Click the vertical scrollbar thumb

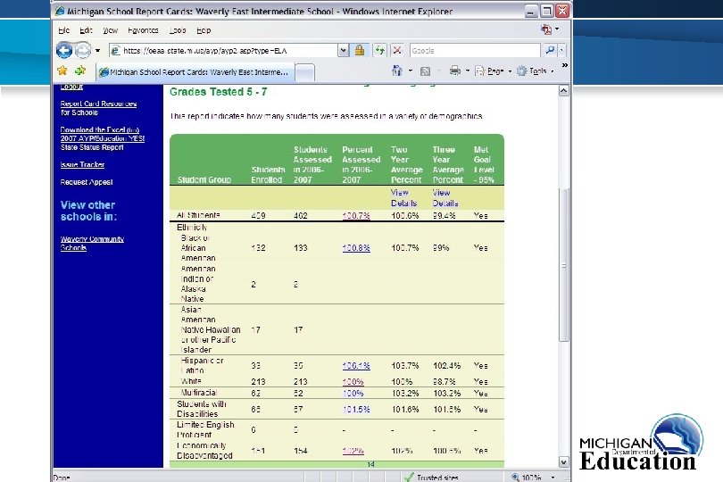563,265
